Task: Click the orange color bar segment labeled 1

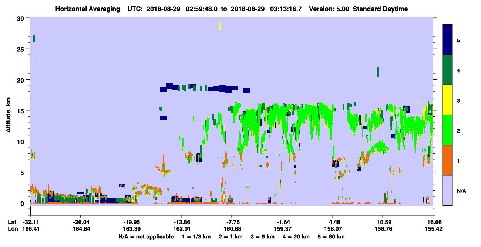Action: [447, 160]
